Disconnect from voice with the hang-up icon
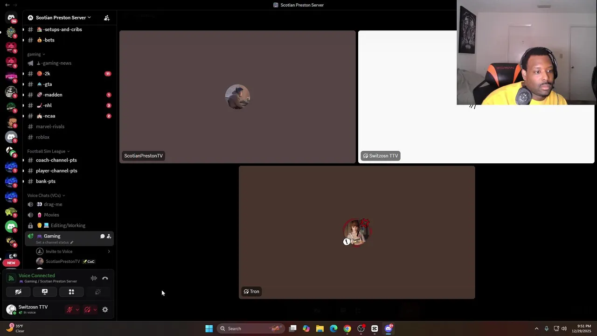The width and height of the screenshot is (597, 336). pyautogui.click(x=105, y=279)
